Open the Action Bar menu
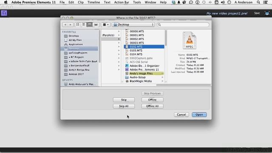The height and width of the screenshot is (153, 272). pos(122,2)
